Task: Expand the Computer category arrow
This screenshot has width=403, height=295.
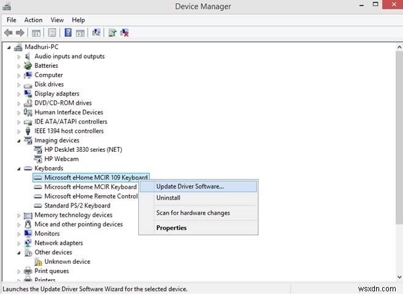Action: coord(19,75)
